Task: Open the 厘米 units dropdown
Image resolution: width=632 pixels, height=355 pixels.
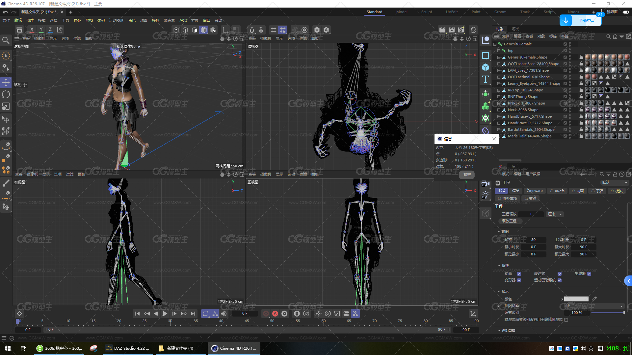Action: click(x=555, y=214)
